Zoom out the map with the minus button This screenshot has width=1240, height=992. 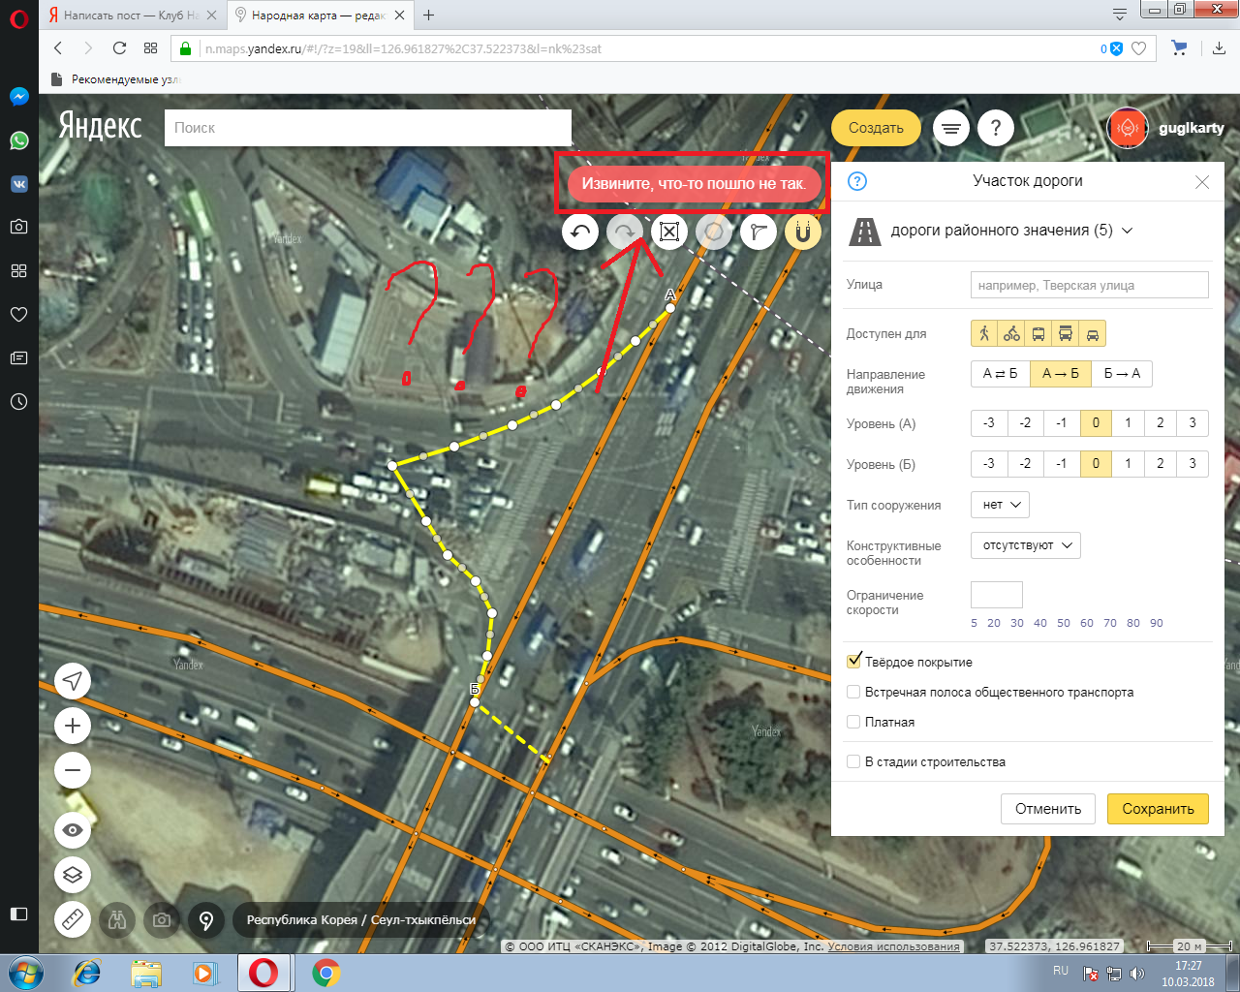(73, 770)
